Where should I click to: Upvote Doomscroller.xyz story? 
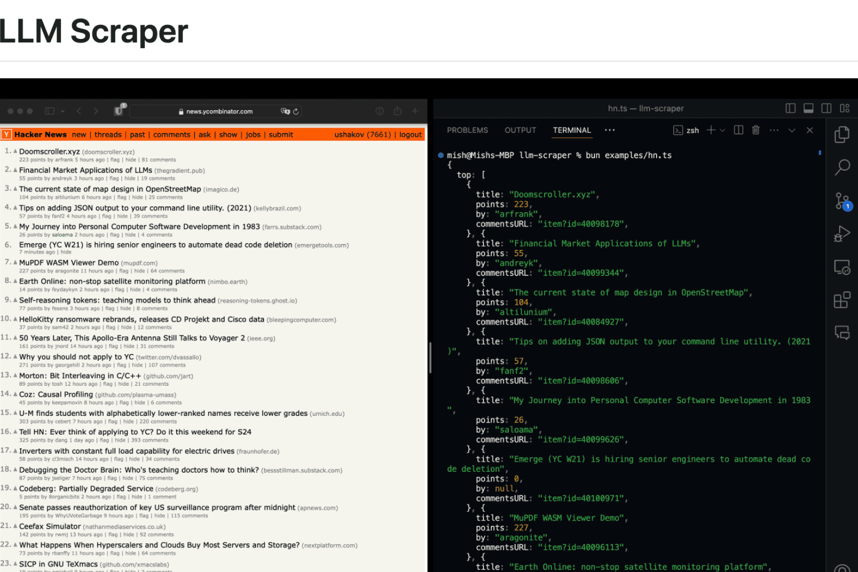(x=15, y=151)
